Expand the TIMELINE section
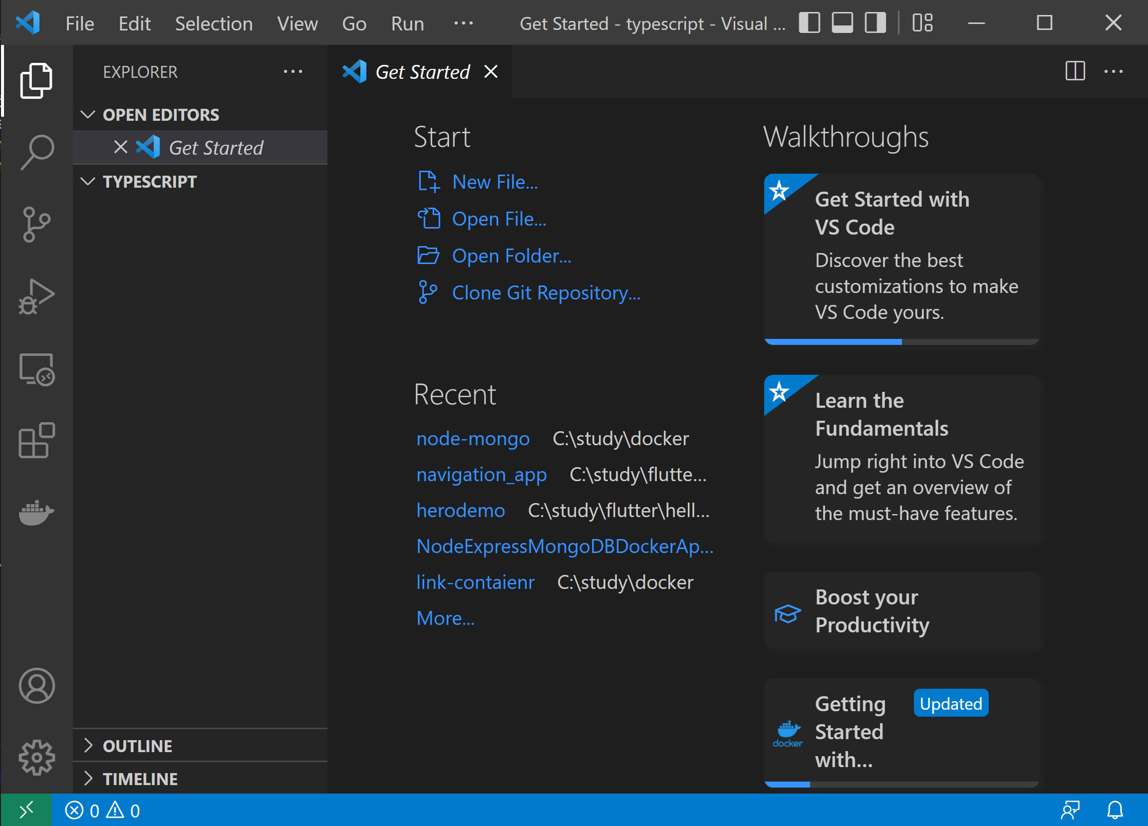The image size is (1148, 826). 140,779
